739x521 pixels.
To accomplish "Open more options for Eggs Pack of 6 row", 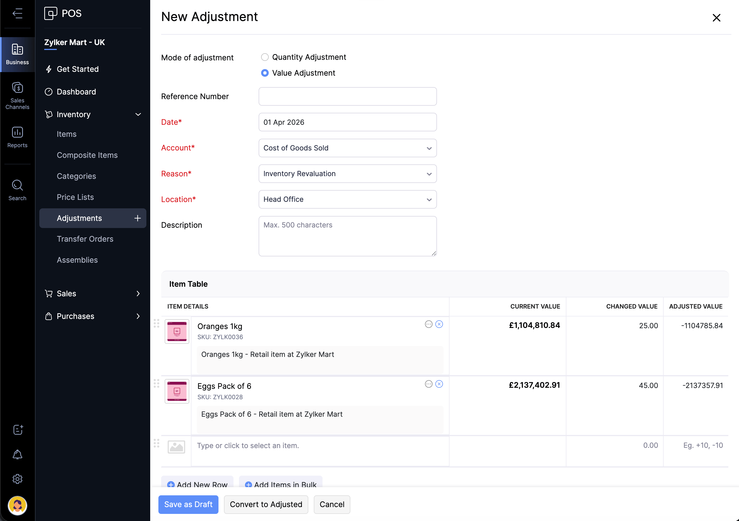I will 428,384.
